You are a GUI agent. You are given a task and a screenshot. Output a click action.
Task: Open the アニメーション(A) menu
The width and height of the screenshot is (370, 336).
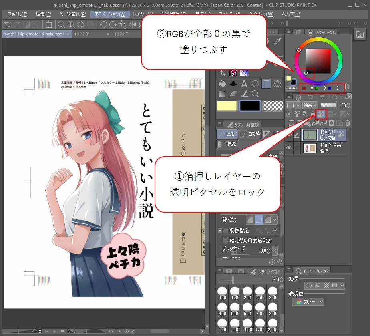110,14
